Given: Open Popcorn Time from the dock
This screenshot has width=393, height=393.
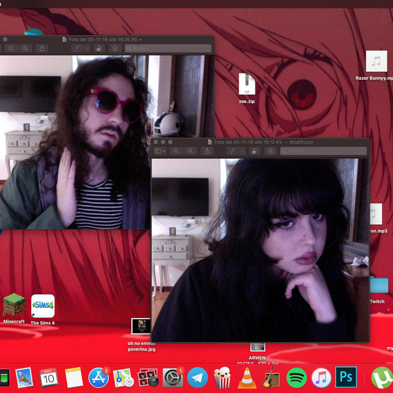Looking at the screenshot, I should coord(222,378).
